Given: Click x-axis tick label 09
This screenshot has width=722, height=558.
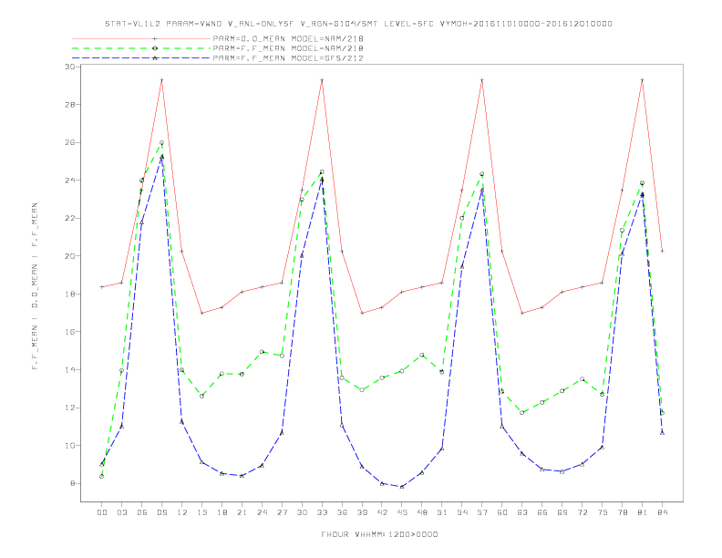Looking at the screenshot, I should click(x=161, y=512).
